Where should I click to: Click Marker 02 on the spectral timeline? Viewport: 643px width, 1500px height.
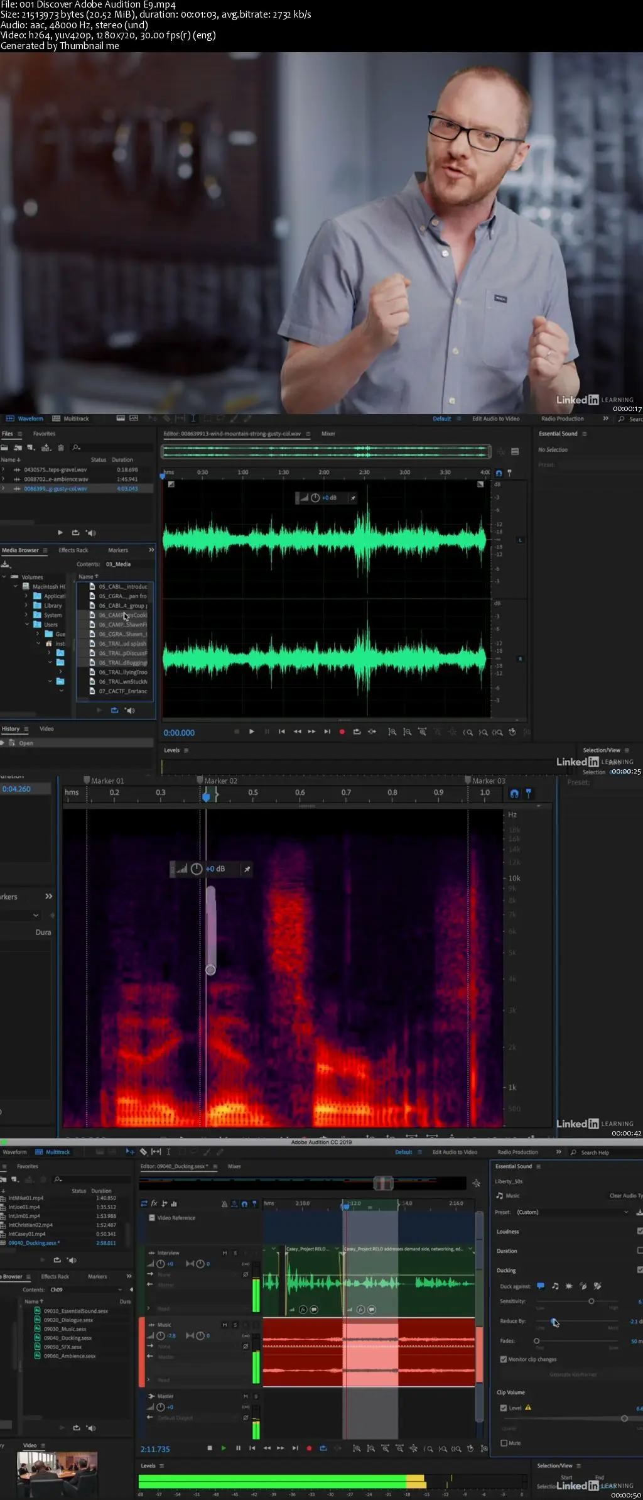click(217, 780)
